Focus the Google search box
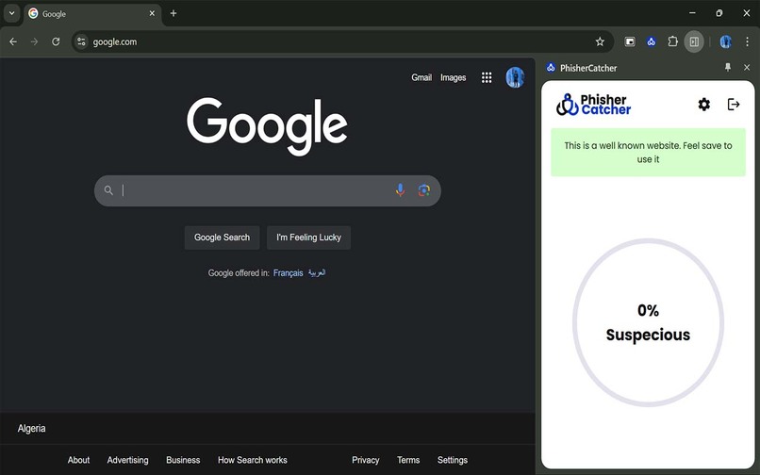The image size is (760, 475). pos(267,190)
